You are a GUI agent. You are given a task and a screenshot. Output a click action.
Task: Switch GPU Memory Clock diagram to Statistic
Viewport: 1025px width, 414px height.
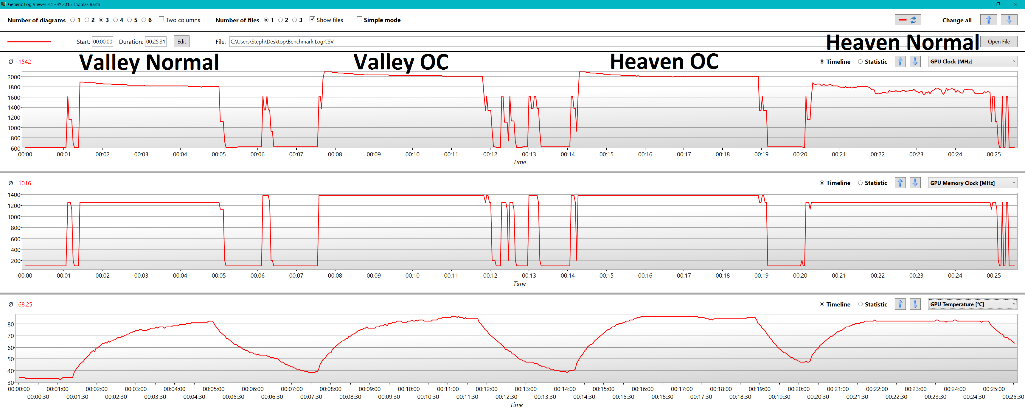(860, 183)
